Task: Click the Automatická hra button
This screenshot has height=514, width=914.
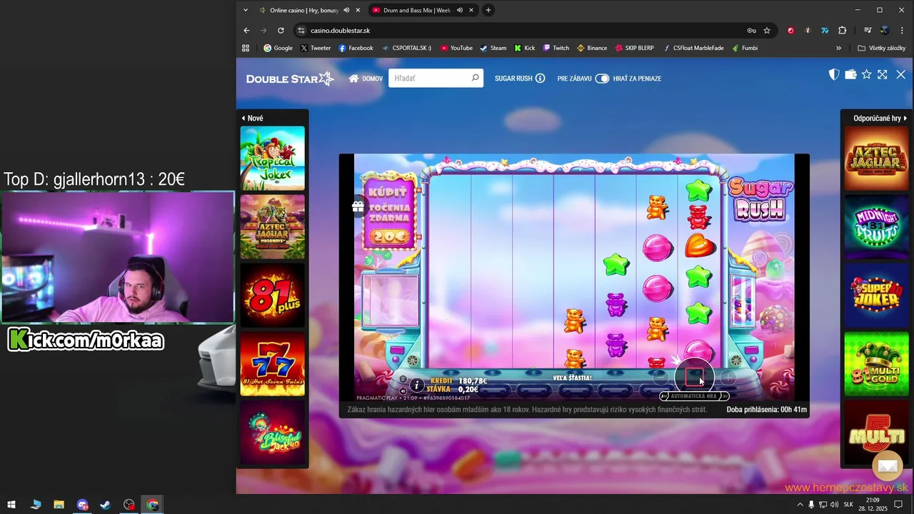Action: [x=694, y=396]
